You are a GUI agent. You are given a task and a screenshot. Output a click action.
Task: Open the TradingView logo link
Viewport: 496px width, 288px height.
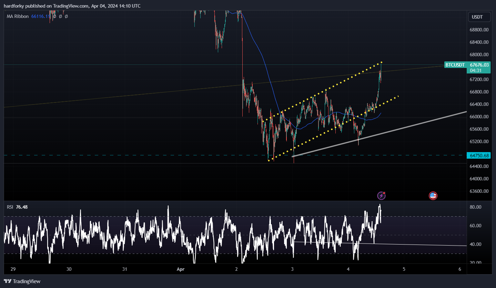pyautogui.click(x=22, y=281)
